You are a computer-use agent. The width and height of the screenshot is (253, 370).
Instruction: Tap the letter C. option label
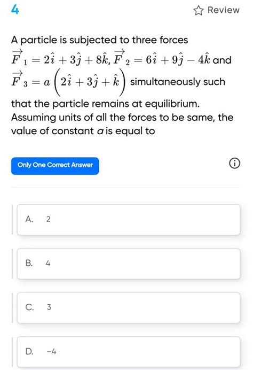coord(29,307)
